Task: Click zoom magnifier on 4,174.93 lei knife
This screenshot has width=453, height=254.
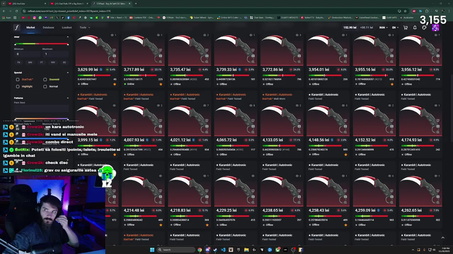Action: [x=438, y=132]
